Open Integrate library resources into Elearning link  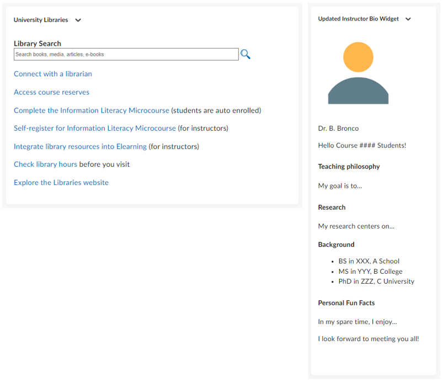point(80,146)
